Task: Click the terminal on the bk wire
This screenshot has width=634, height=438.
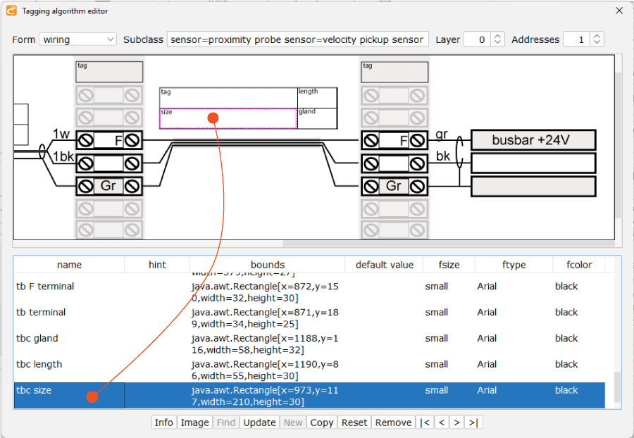Action: (394, 163)
